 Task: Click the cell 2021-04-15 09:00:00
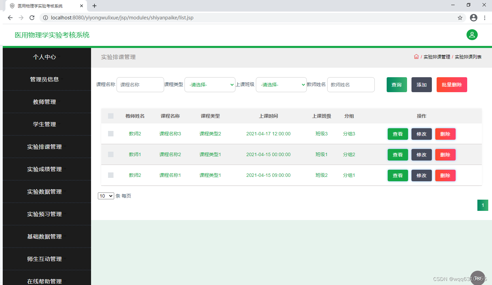tap(268, 175)
